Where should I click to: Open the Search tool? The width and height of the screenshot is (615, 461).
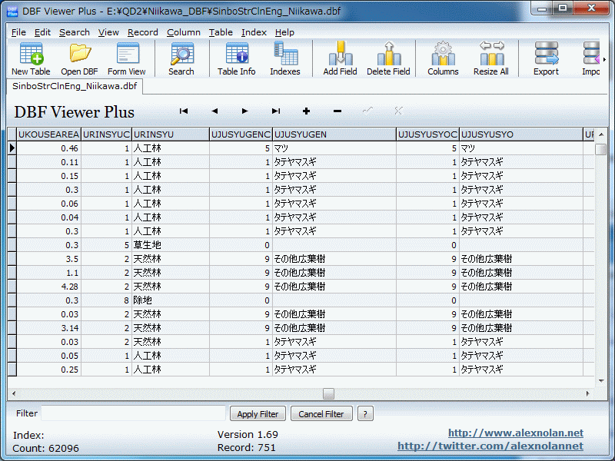tap(181, 58)
